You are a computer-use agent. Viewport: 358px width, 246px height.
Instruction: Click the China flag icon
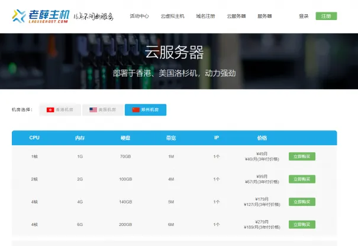coord(136,110)
